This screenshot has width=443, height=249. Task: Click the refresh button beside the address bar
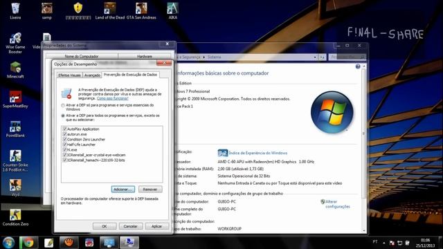322,57
